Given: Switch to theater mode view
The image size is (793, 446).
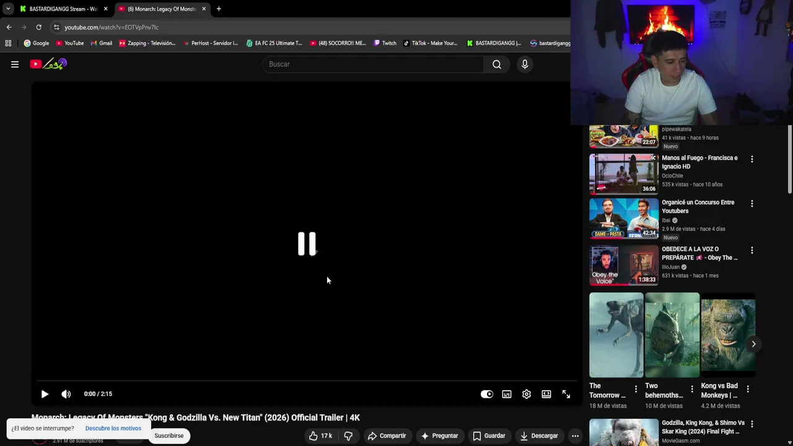Looking at the screenshot, I should click(546, 394).
